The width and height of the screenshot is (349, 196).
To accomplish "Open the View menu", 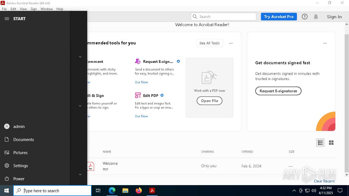I will pos(23,9).
